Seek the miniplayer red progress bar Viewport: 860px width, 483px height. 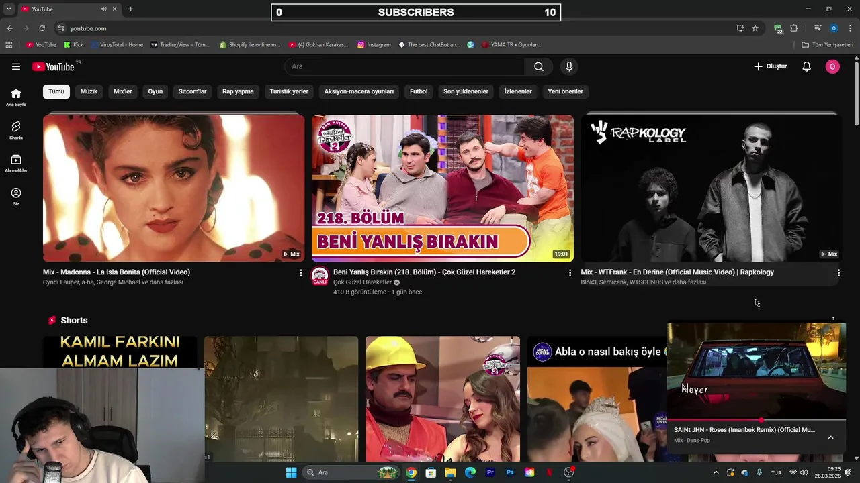coord(757,420)
